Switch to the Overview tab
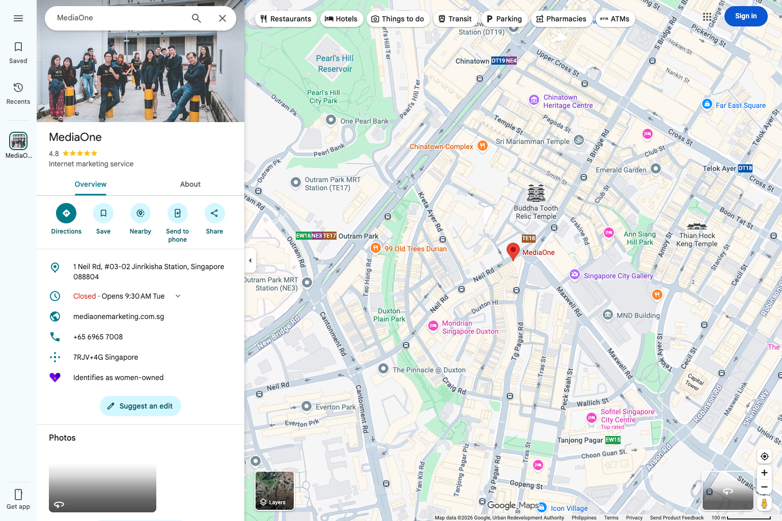Image resolution: width=782 pixels, height=521 pixels. [x=91, y=184]
